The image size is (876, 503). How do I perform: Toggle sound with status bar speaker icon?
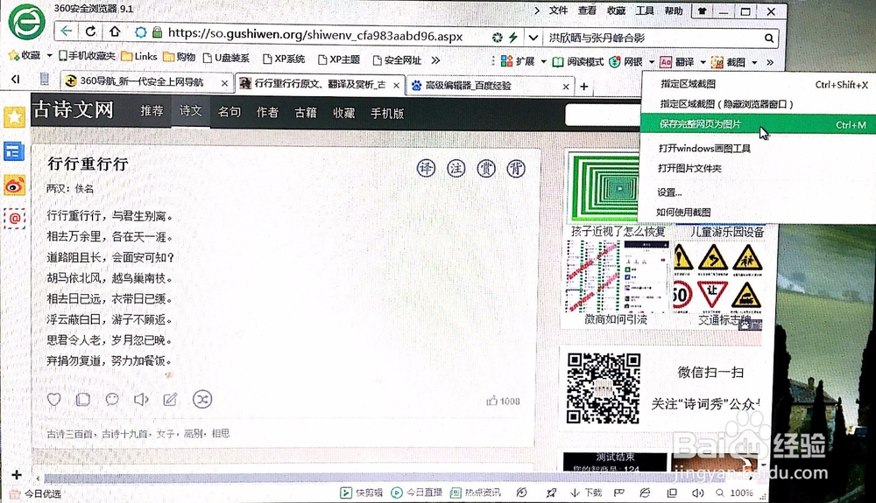pyautogui.click(x=698, y=493)
